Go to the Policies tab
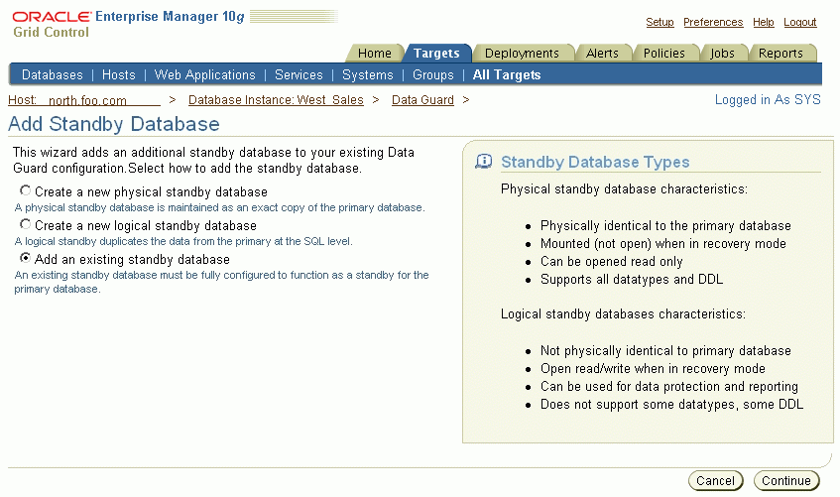 click(x=663, y=54)
